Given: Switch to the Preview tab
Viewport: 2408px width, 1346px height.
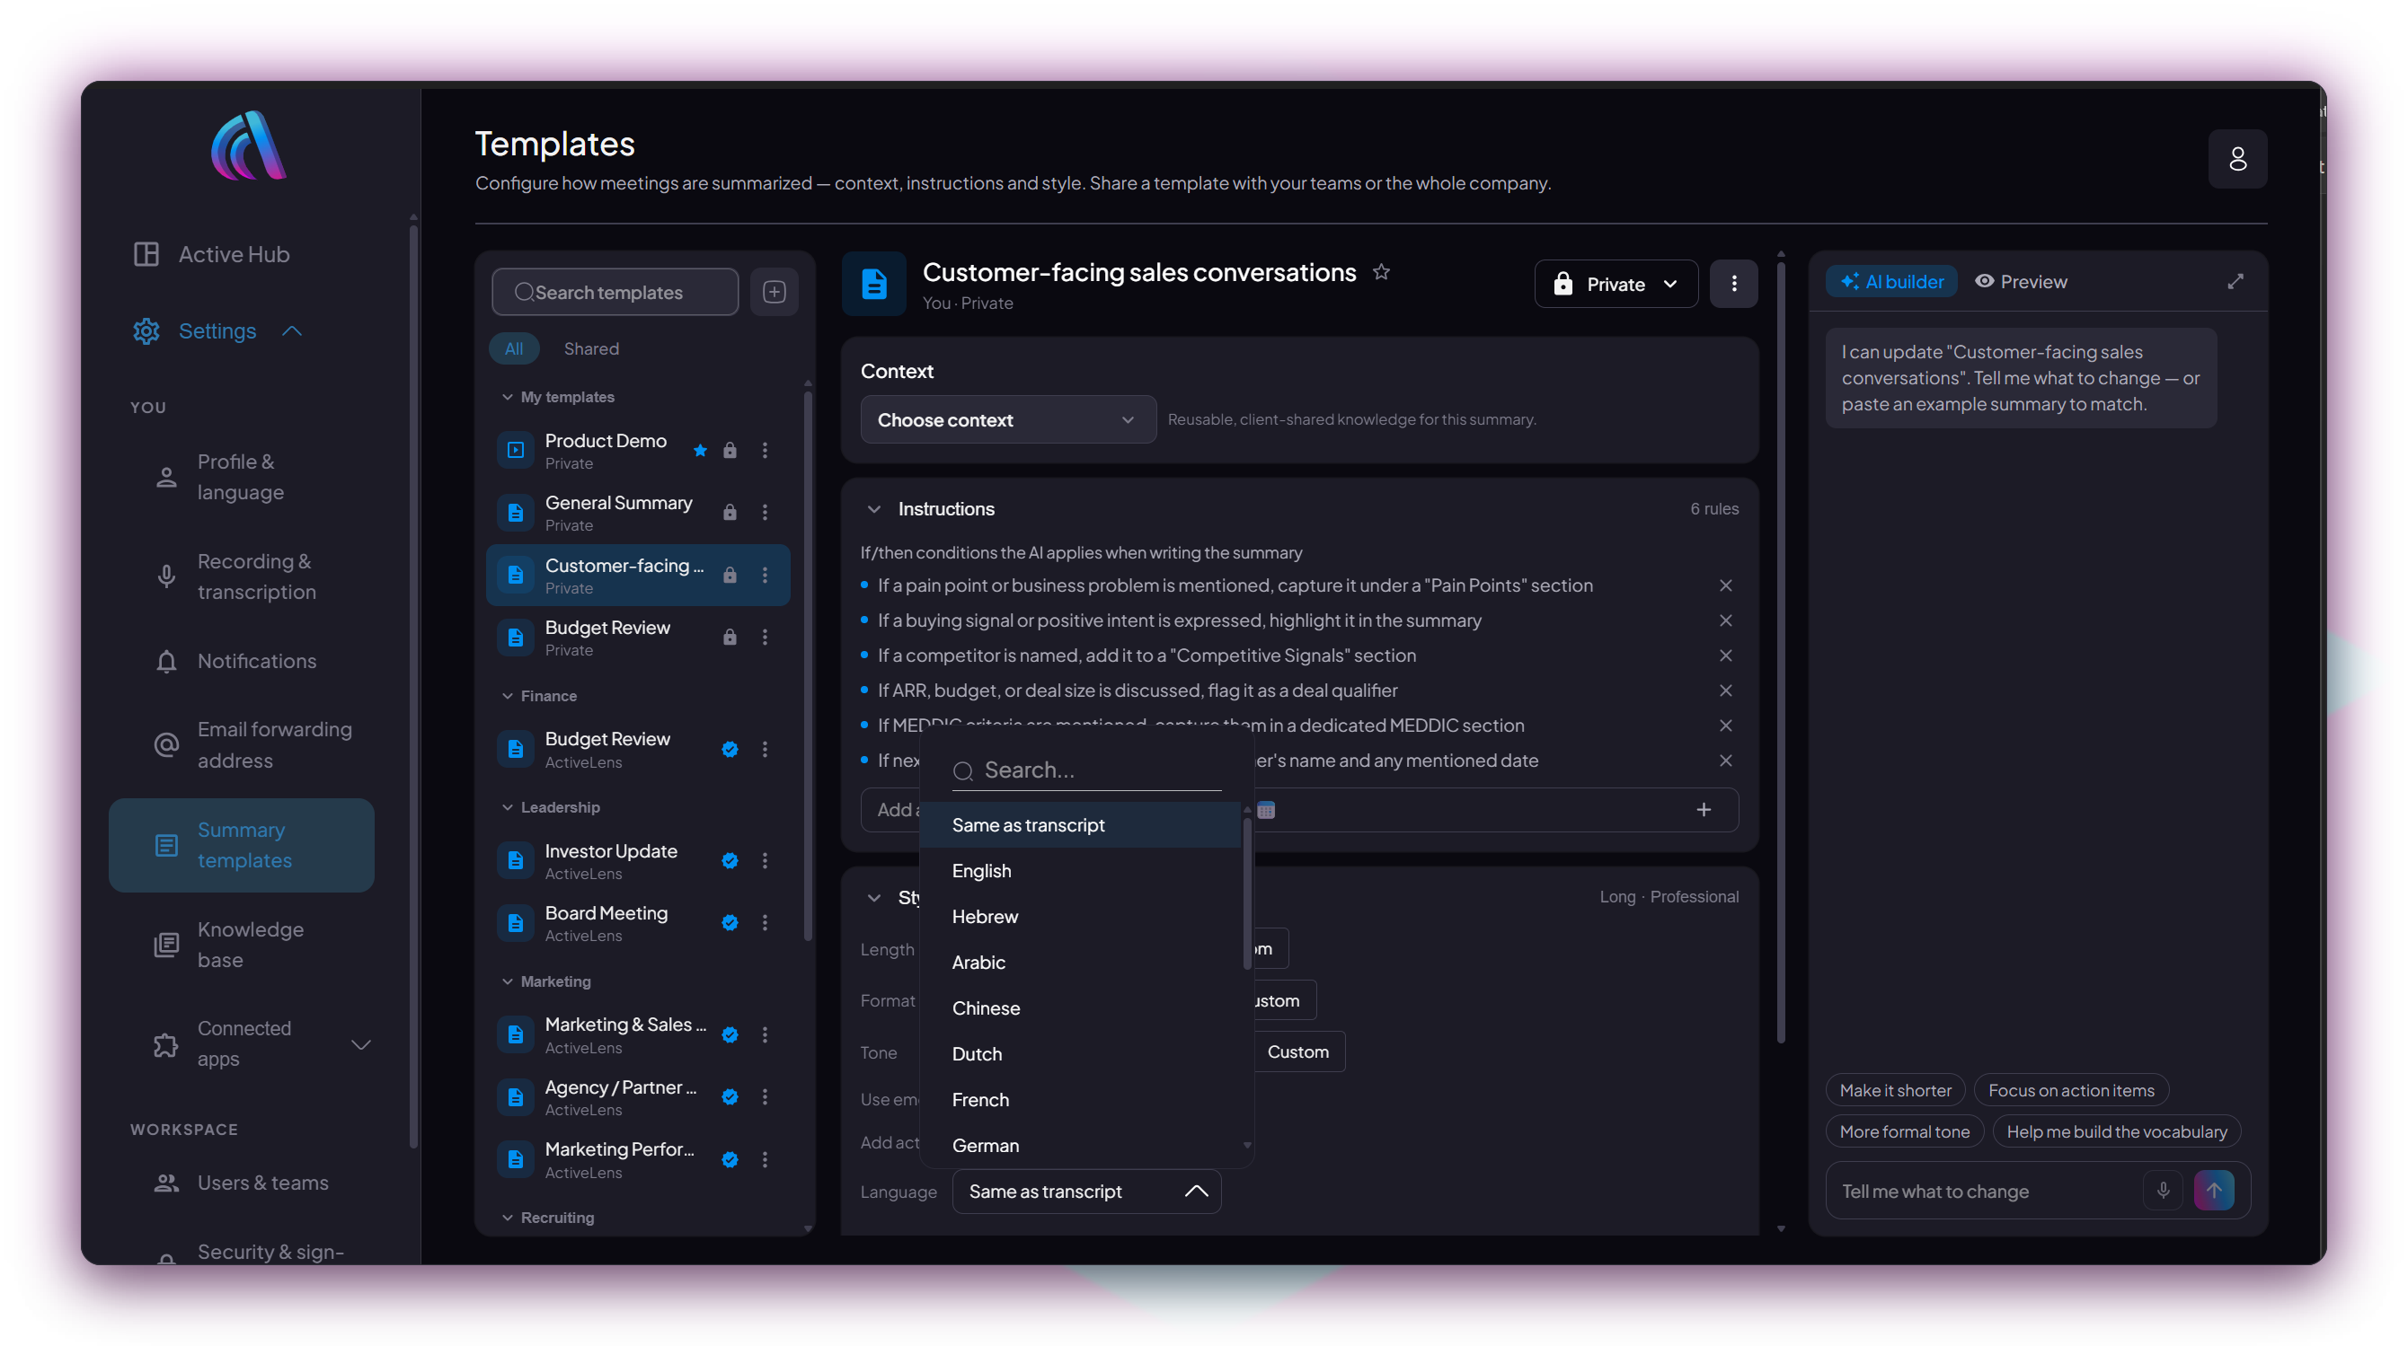Looking at the screenshot, I should 2020,281.
